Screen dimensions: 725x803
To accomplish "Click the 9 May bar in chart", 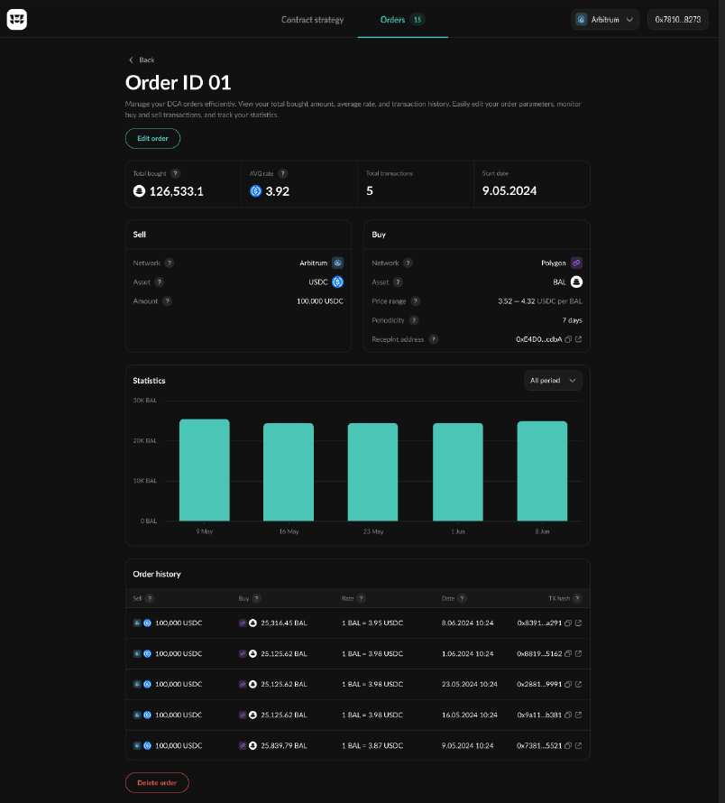I will 205,470.
